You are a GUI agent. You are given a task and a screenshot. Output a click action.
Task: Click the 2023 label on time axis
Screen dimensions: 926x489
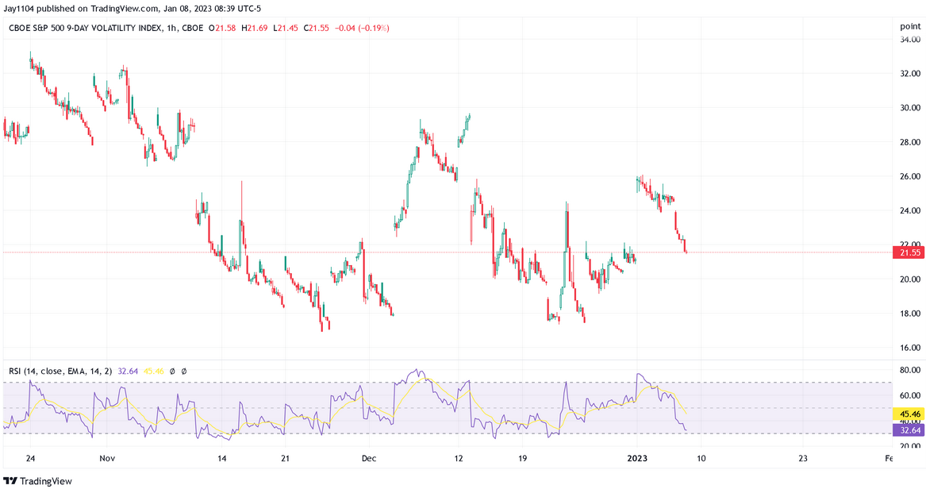(x=637, y=458)
